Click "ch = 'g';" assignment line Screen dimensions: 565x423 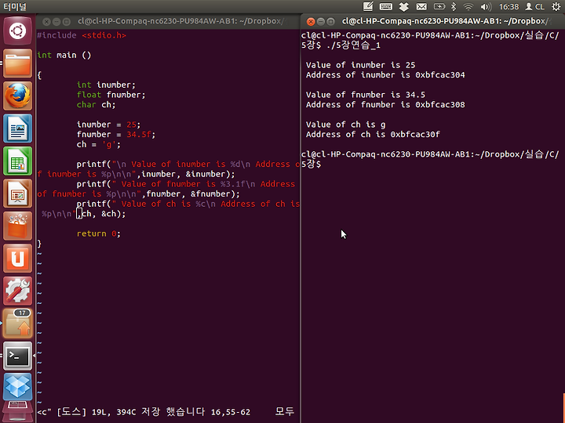tap(98, 145)
